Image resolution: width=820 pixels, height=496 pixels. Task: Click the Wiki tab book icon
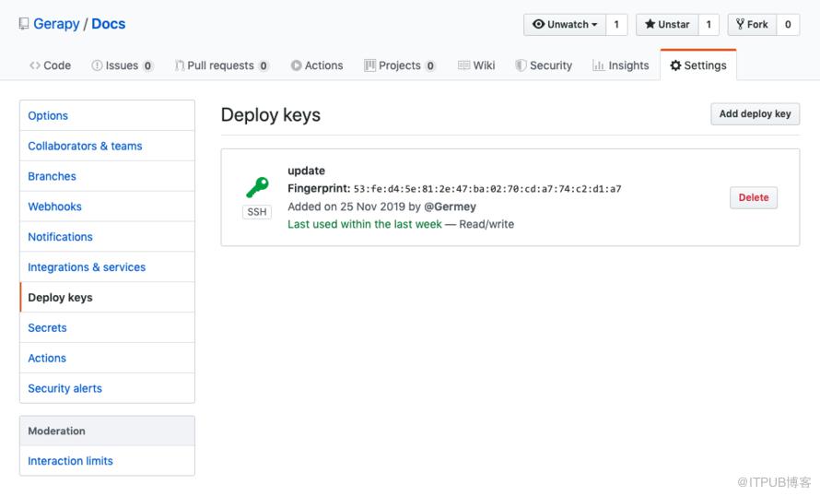click(x=463, y=65)
